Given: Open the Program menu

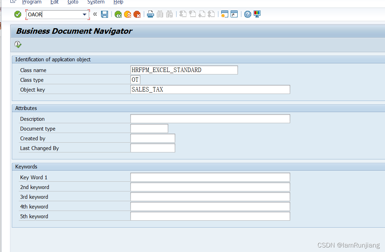Looking at the screenshot, I should (x=32, y=2).
